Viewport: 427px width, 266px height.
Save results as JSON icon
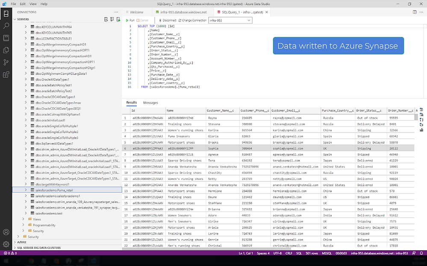click(421, 120)
